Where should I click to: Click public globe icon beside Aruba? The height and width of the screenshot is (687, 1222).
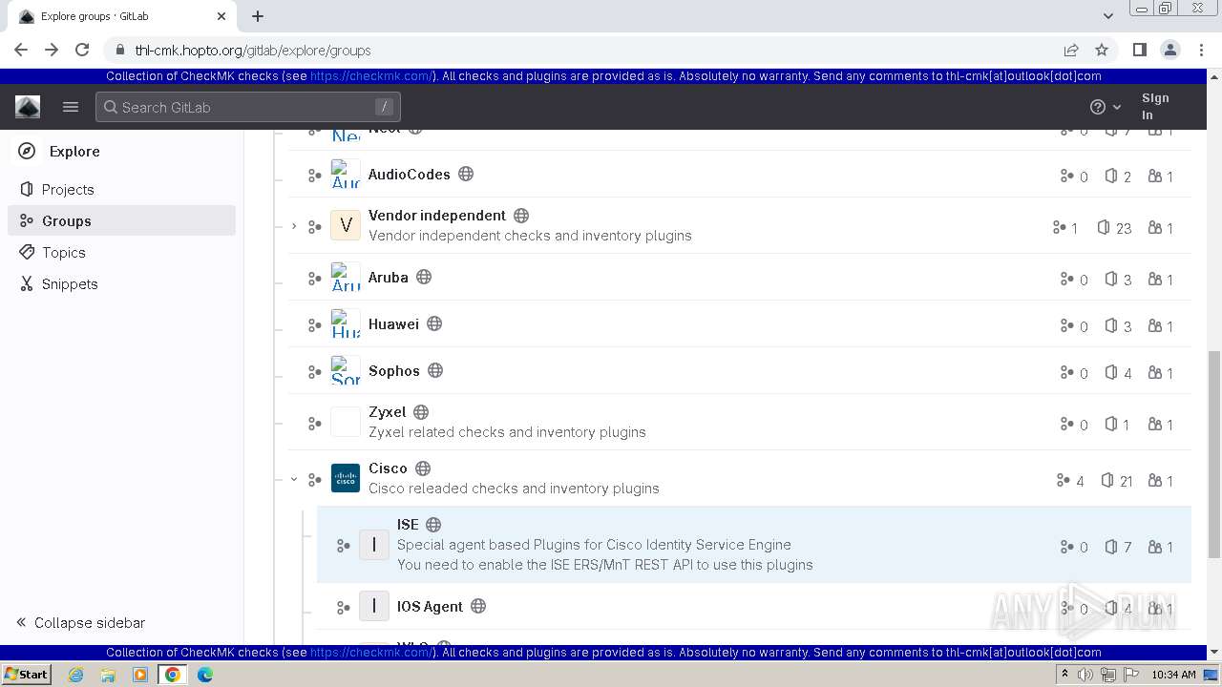tap(424, 277)
